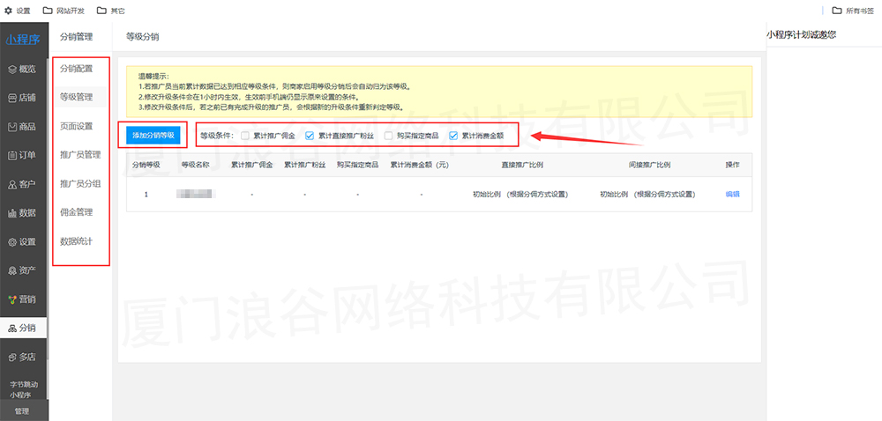Open 分销配置 submenu item
Image resolution: width=882 pixels, height=421 pixels.
click(x=77, y=69)
